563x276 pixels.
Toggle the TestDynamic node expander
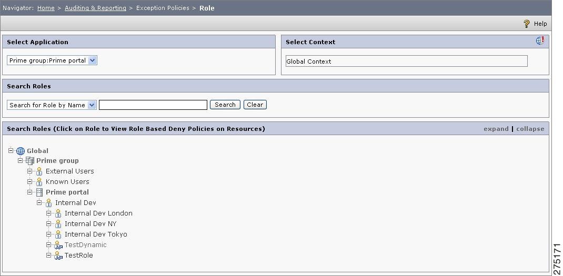49,244
